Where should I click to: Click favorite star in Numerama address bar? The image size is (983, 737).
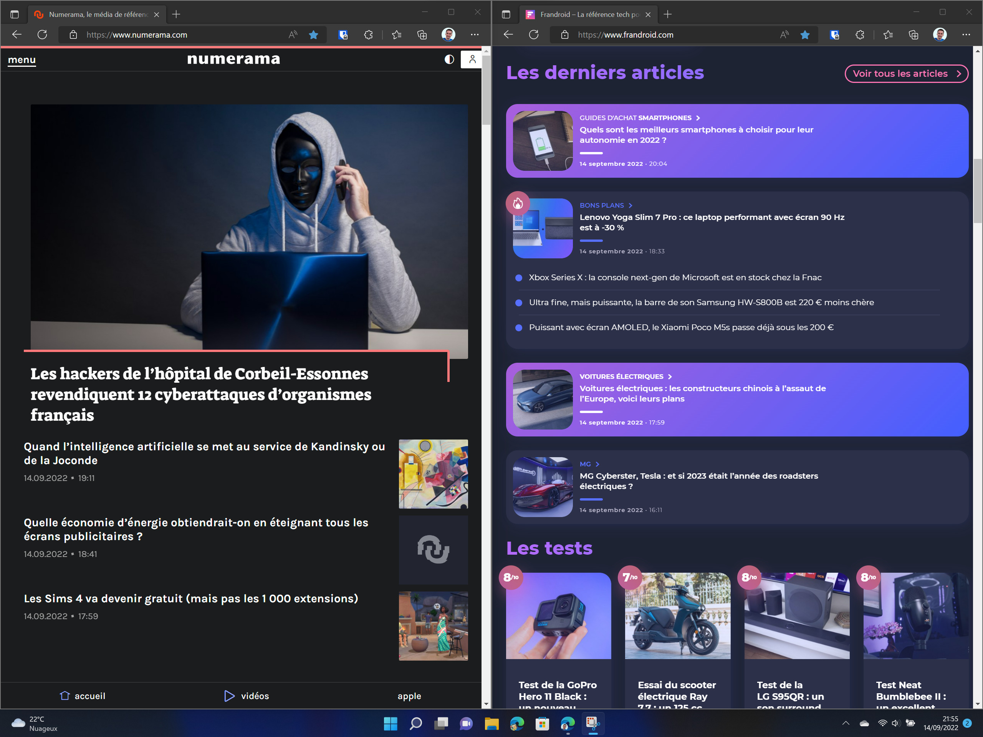[313, 35]
